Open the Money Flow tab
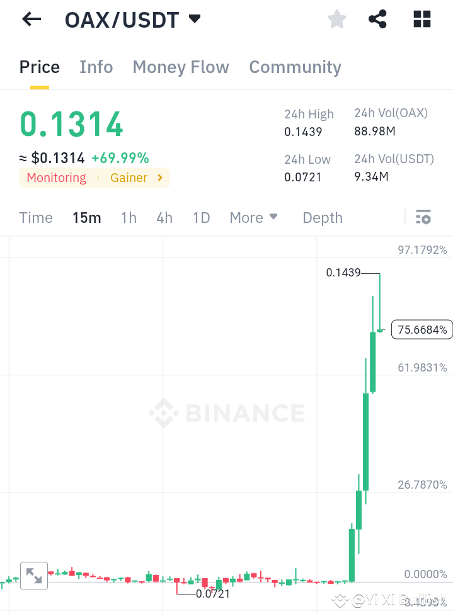 click(x=180, y=67)
